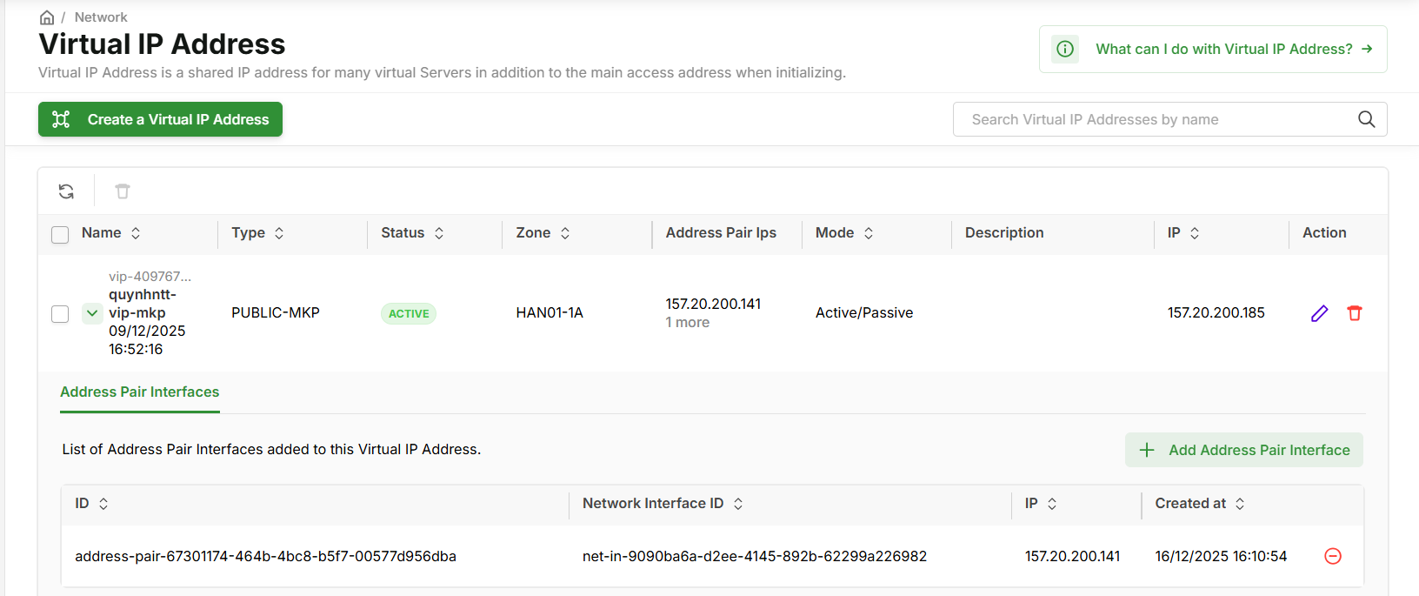Open the Address Pair Interfaces tab

coord(139,392)
